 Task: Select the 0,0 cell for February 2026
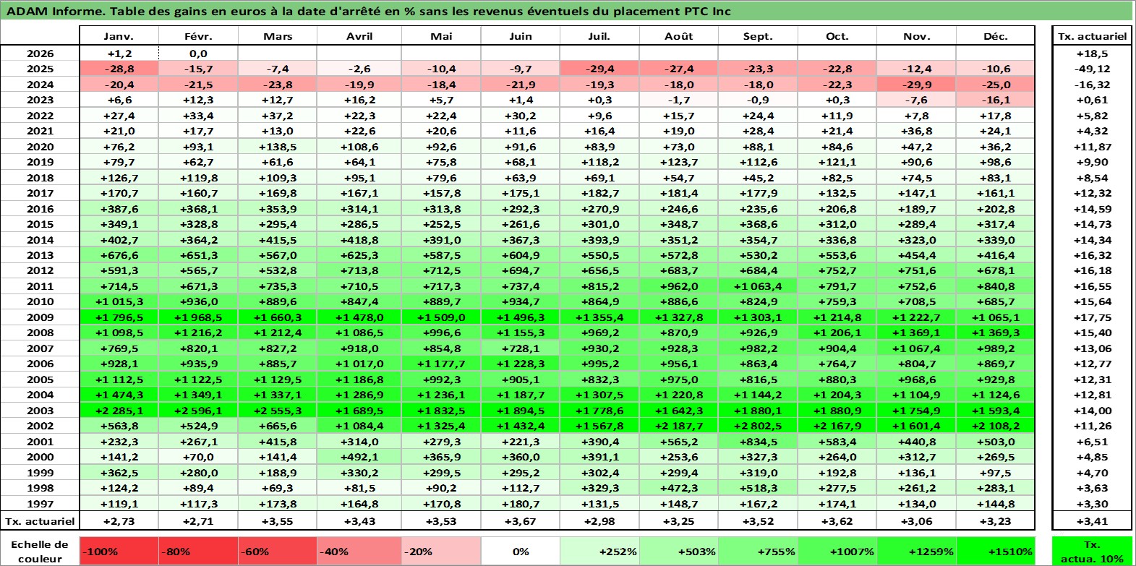click(x=198, y=53)
